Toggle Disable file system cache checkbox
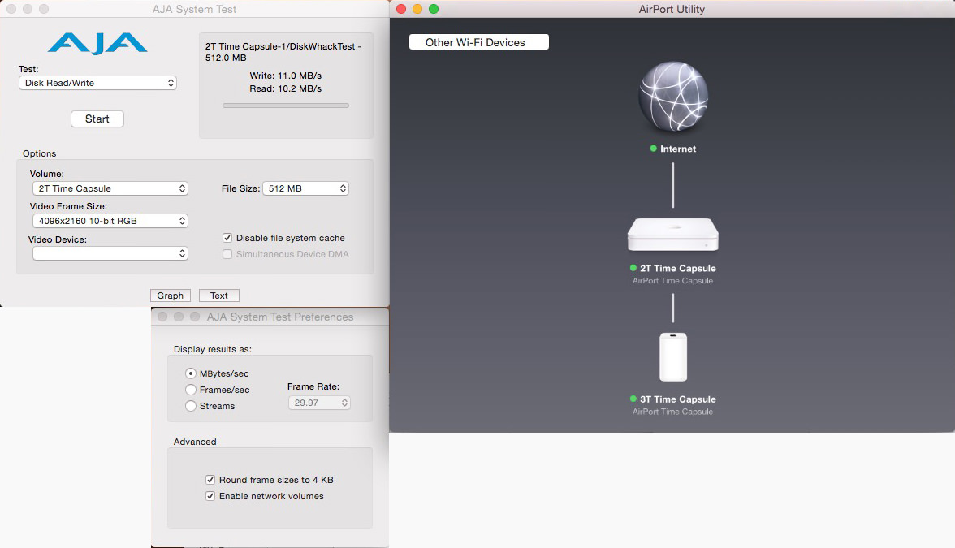This screenshot has height=548, width=955. click(x=227, y=238)
